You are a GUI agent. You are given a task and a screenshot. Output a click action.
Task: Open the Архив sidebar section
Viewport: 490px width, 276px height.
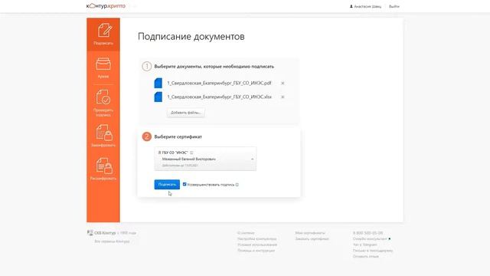coord(103,68)
